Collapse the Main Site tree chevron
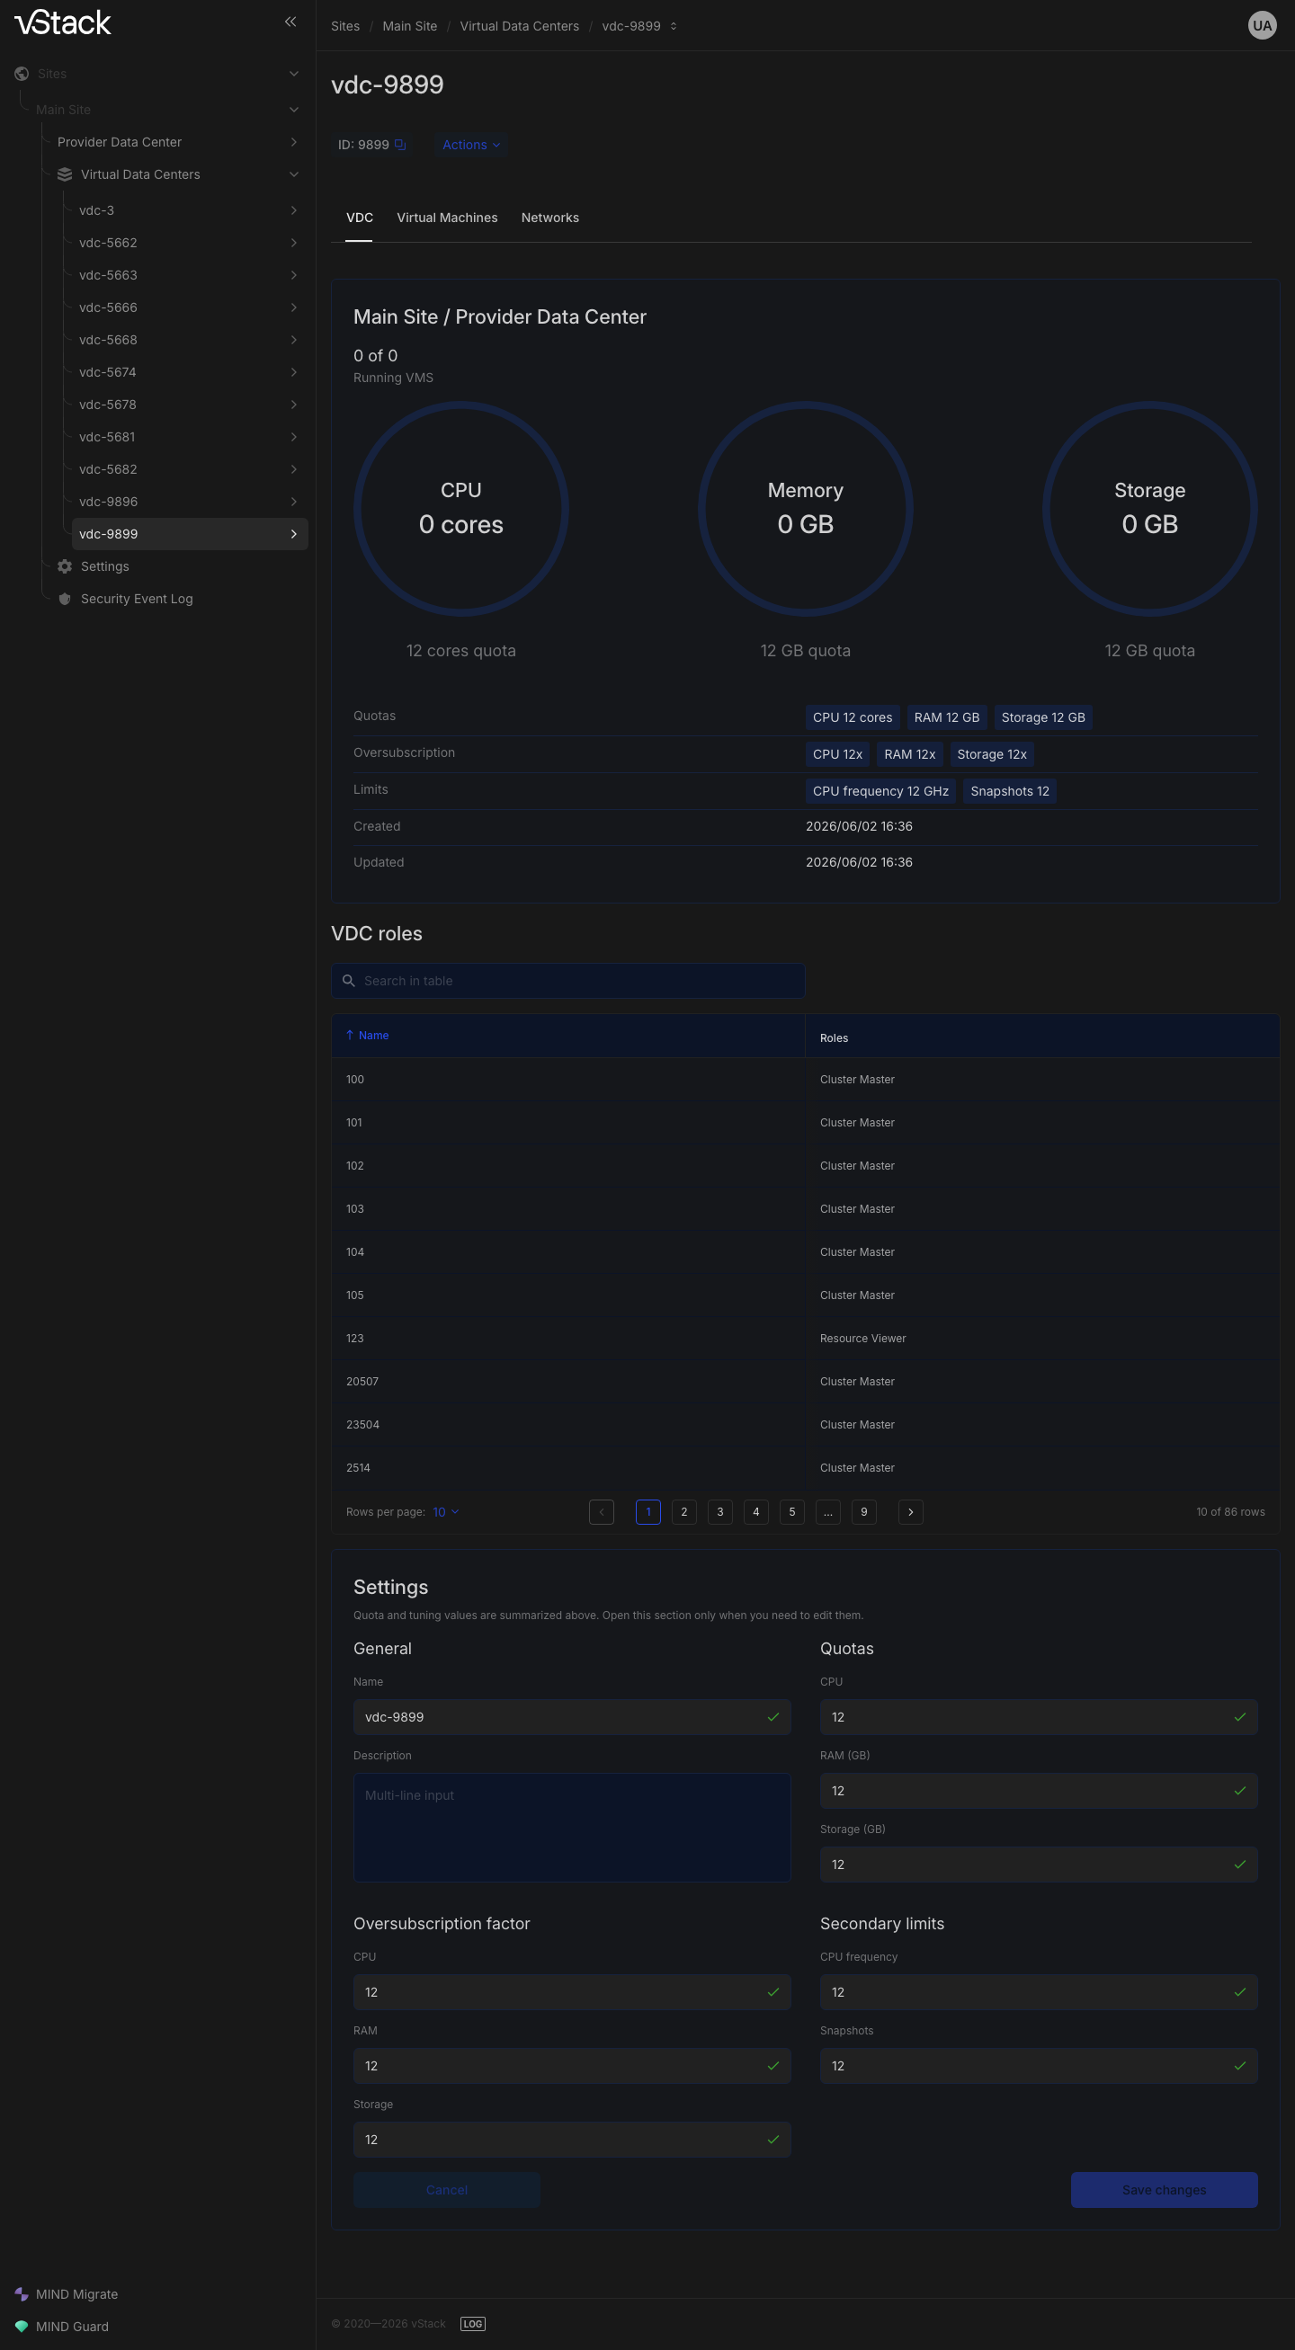Screen dimensions: 1295x2350 pos(294,110)
